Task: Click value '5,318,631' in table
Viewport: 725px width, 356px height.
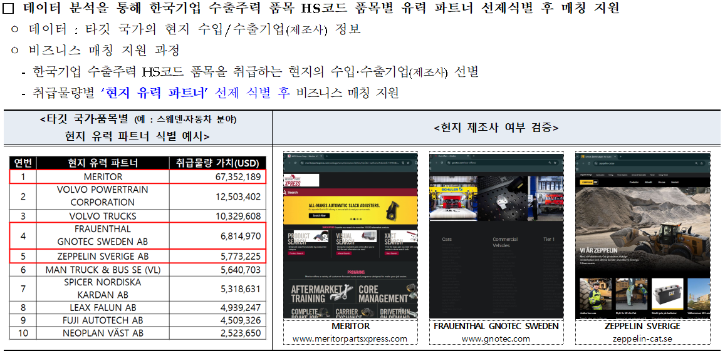Action: 241,288
